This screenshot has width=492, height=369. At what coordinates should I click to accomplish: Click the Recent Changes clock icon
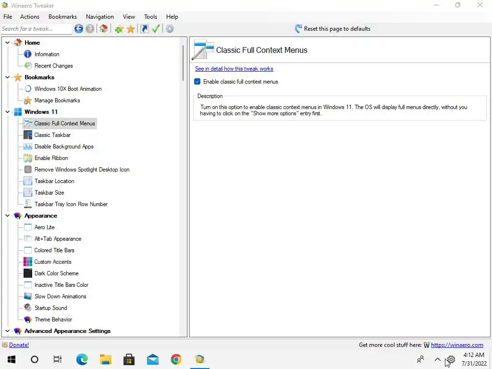28,65
